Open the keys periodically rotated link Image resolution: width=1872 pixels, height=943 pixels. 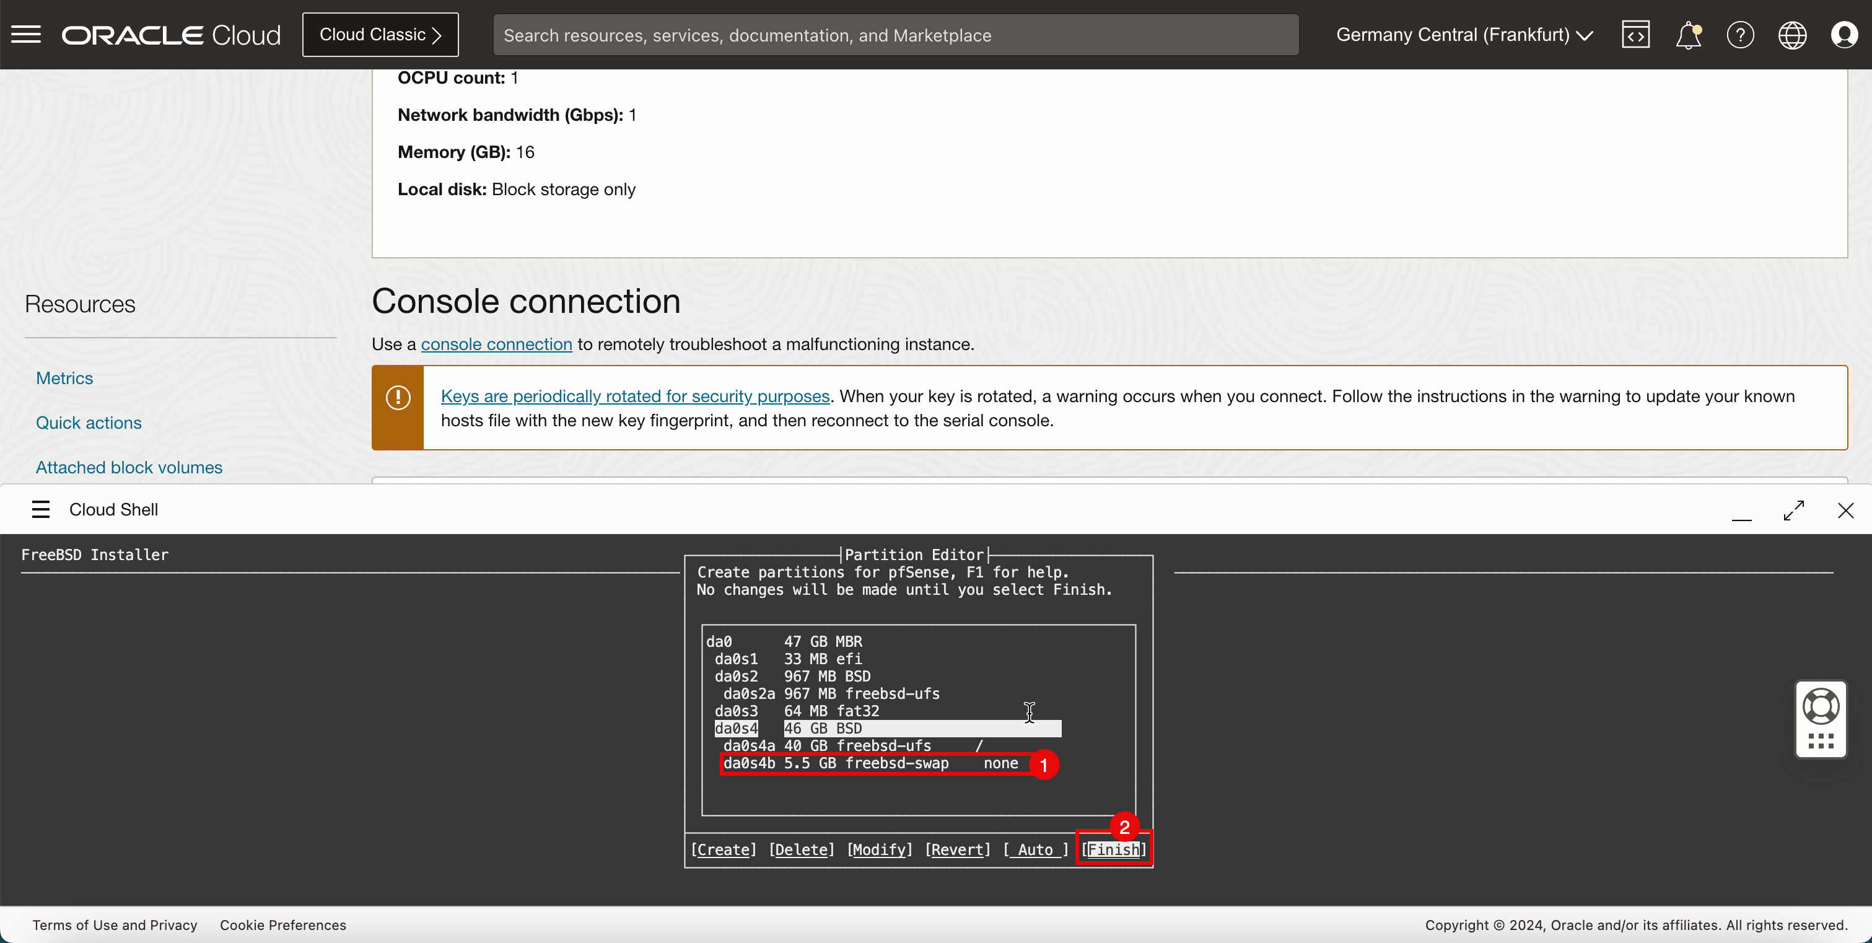point(634,397)
